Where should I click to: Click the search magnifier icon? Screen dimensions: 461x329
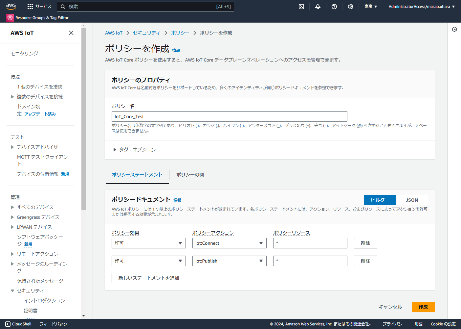pyautogui.click(x=63, y=7)
